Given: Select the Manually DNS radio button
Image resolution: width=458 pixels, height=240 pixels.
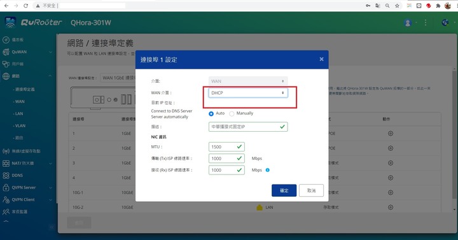Looking at the screenshot, I should (232, 114).
